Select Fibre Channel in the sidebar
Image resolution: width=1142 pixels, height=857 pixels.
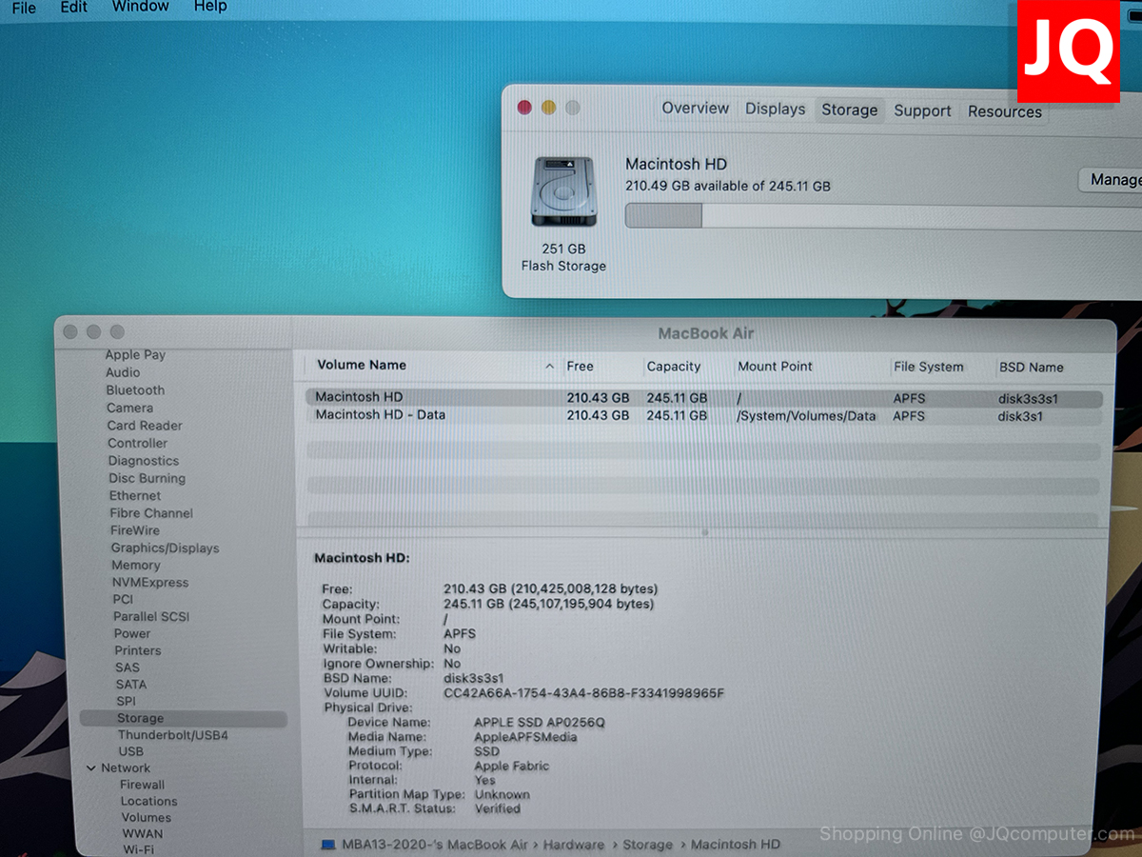(x=150, y=513)
